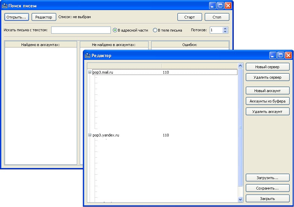Minimize the Редактор window
Screen dimensions: 294x207
273,55
